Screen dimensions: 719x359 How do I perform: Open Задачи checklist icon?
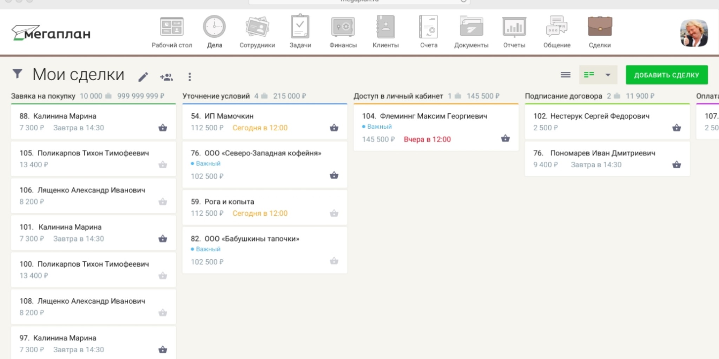(x=300, y=26)
